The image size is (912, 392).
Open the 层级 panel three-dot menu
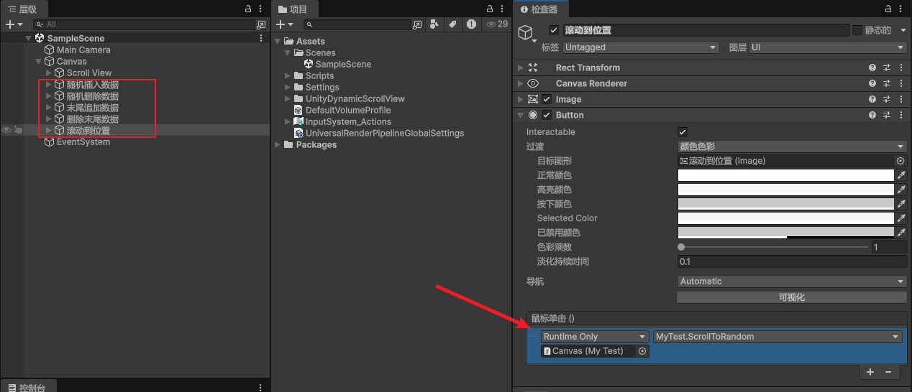click(x=261, y=9)
